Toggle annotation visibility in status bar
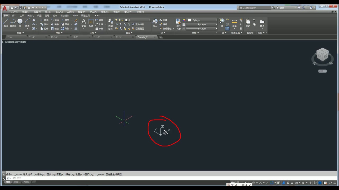Image resolution: width=339 pixels, height=190 pixels. (x=283, y=183)
